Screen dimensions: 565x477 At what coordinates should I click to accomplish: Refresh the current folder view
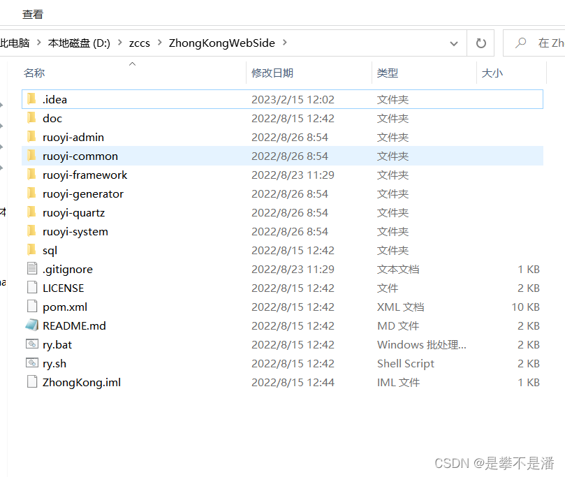click(x=480, y=43)
